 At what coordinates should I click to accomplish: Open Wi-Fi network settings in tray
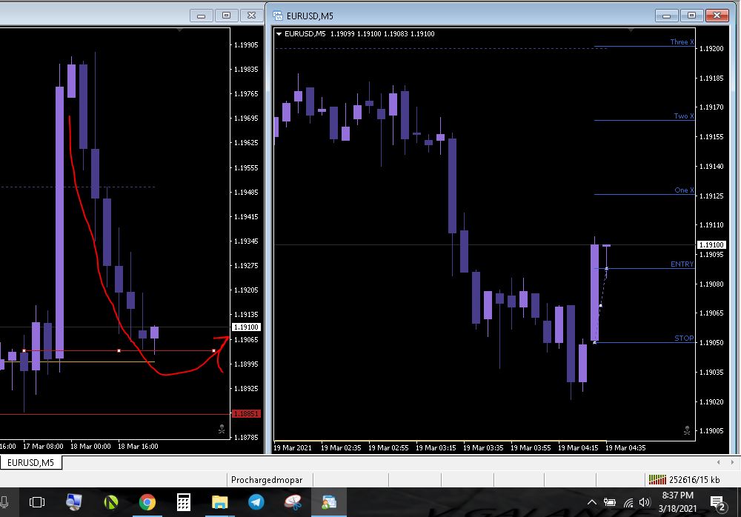pos(628,503)
